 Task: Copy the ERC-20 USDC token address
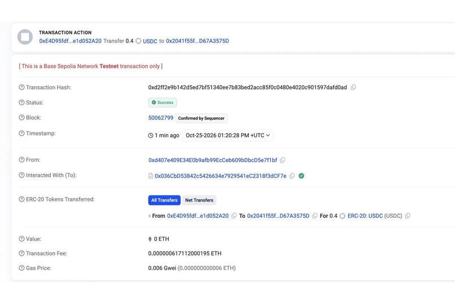(408, 216)
